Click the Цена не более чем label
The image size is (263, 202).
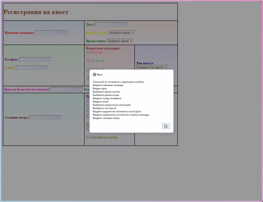[x=27, y=90]
